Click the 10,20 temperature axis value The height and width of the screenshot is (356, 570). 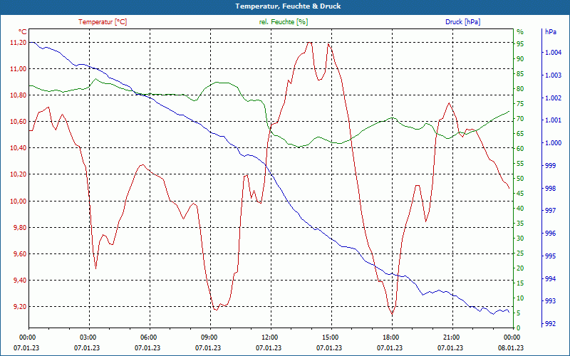(20, 174)
